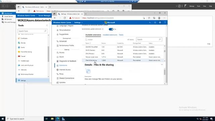Open browser profile avatar icon
The height and width of the screenshot is (121, 215).
click(159, 18)
